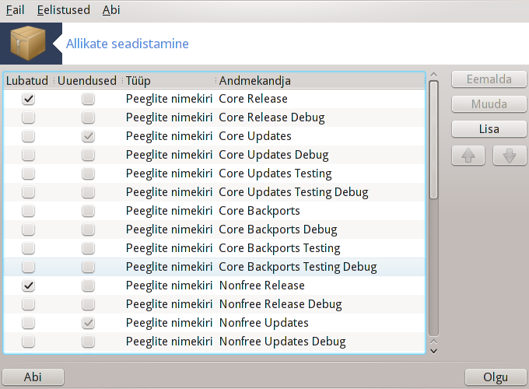Select the Core Backports Testing Debug row
Screen dimensions: 529x389
(x=214, y=267)
